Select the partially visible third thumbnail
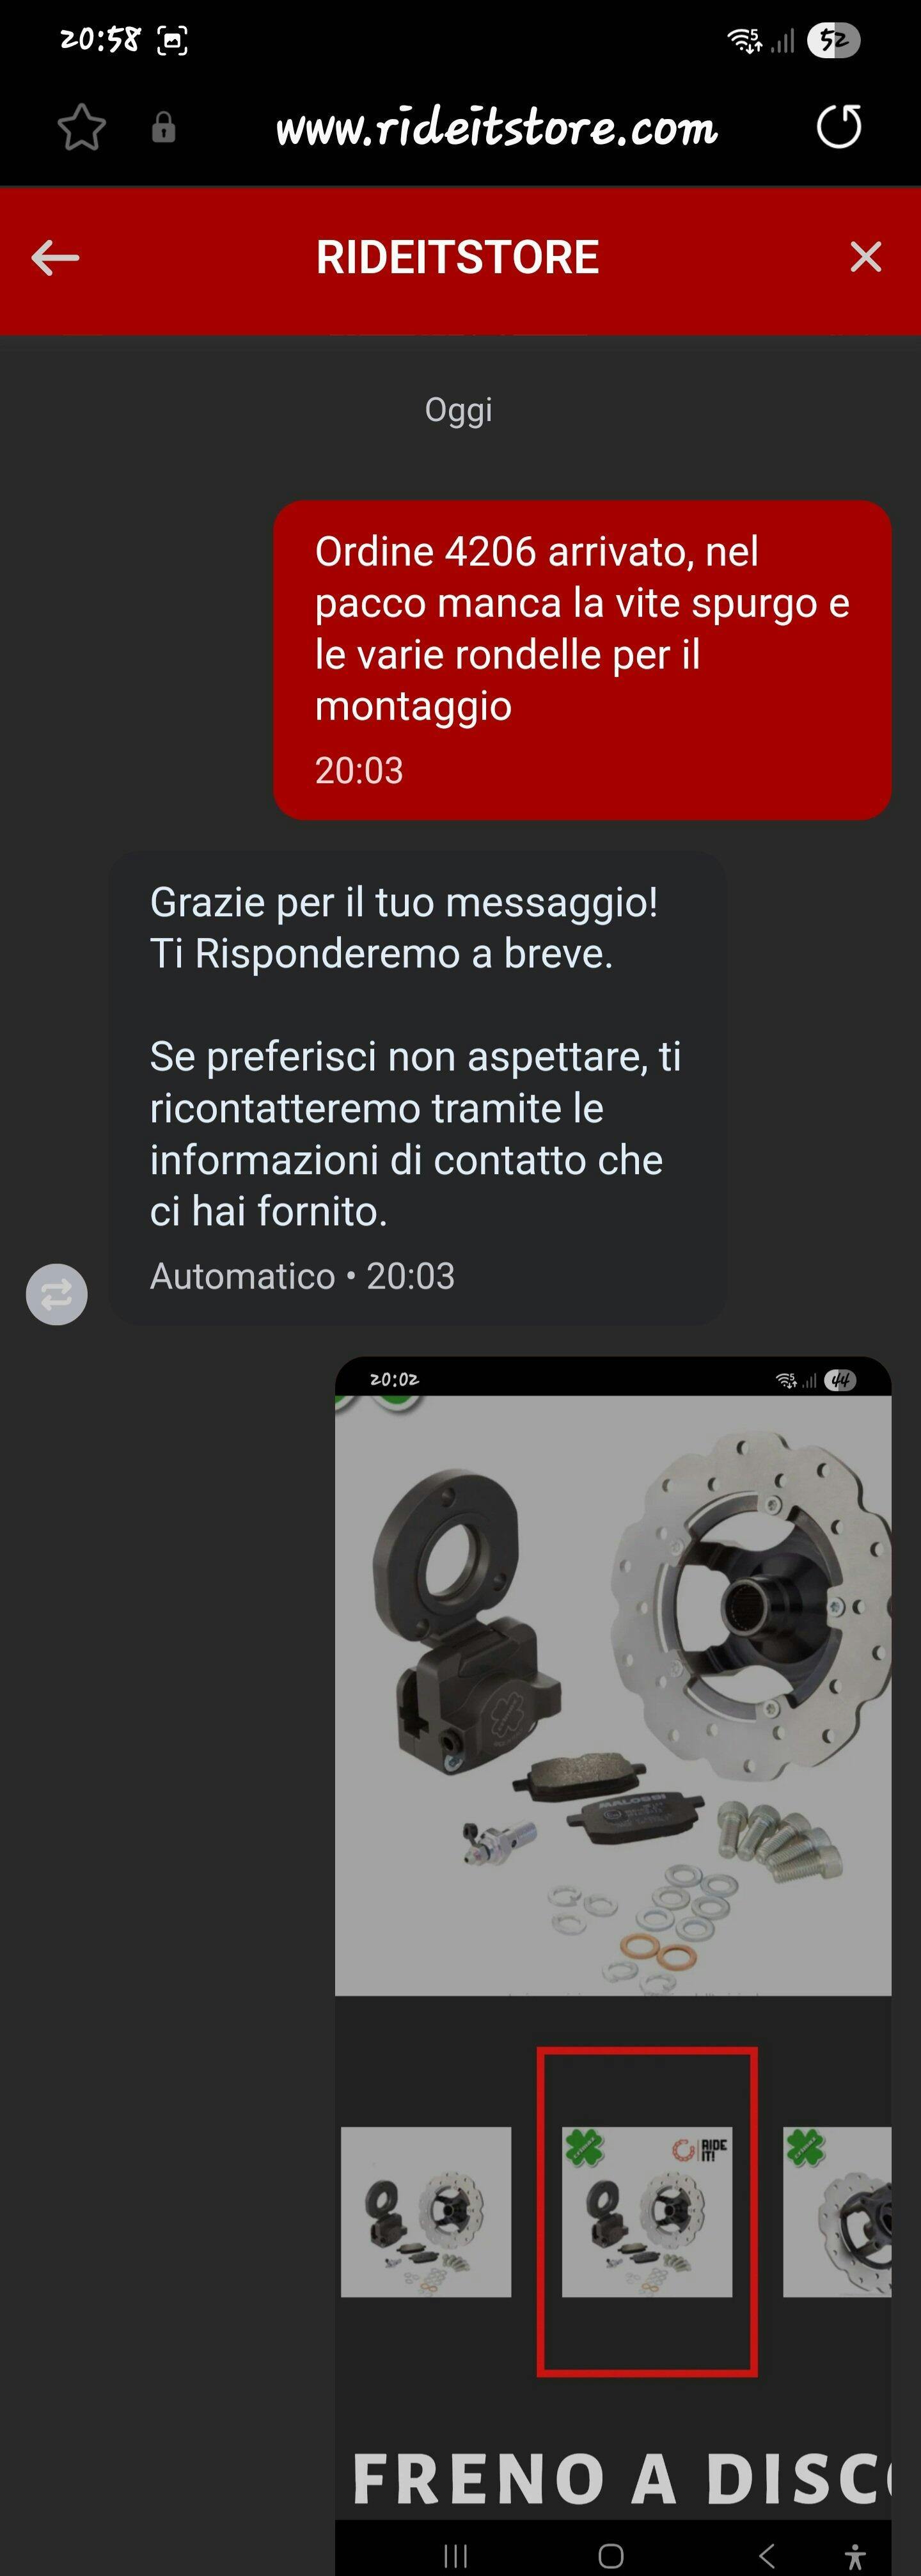 coord(837,2212)
